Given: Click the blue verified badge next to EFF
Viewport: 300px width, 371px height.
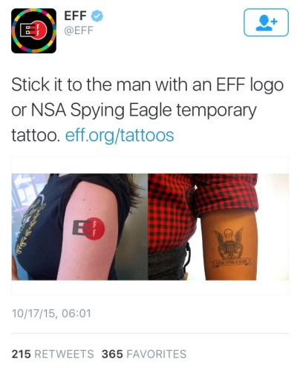Looking at the screenshot, I should [x=97, y=16].
